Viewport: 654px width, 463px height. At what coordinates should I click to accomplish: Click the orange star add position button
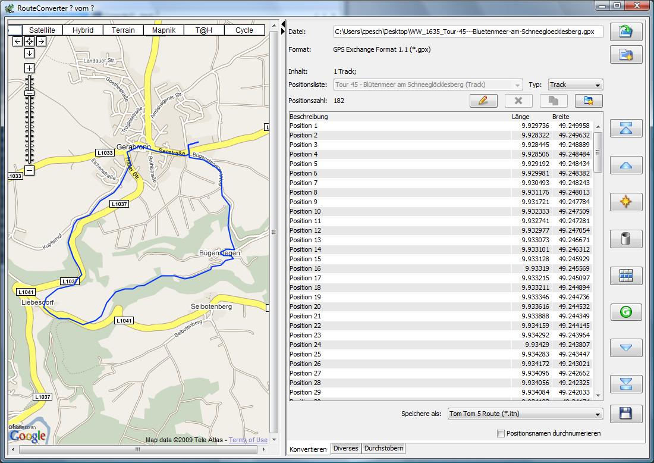click(625, 202)
